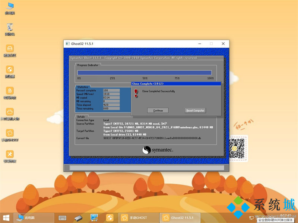Image resolution: width=298 pixels, height=223 pixels.
Task: Click the QR code on the desktop wallpaper
Action: tap(237, 148)
